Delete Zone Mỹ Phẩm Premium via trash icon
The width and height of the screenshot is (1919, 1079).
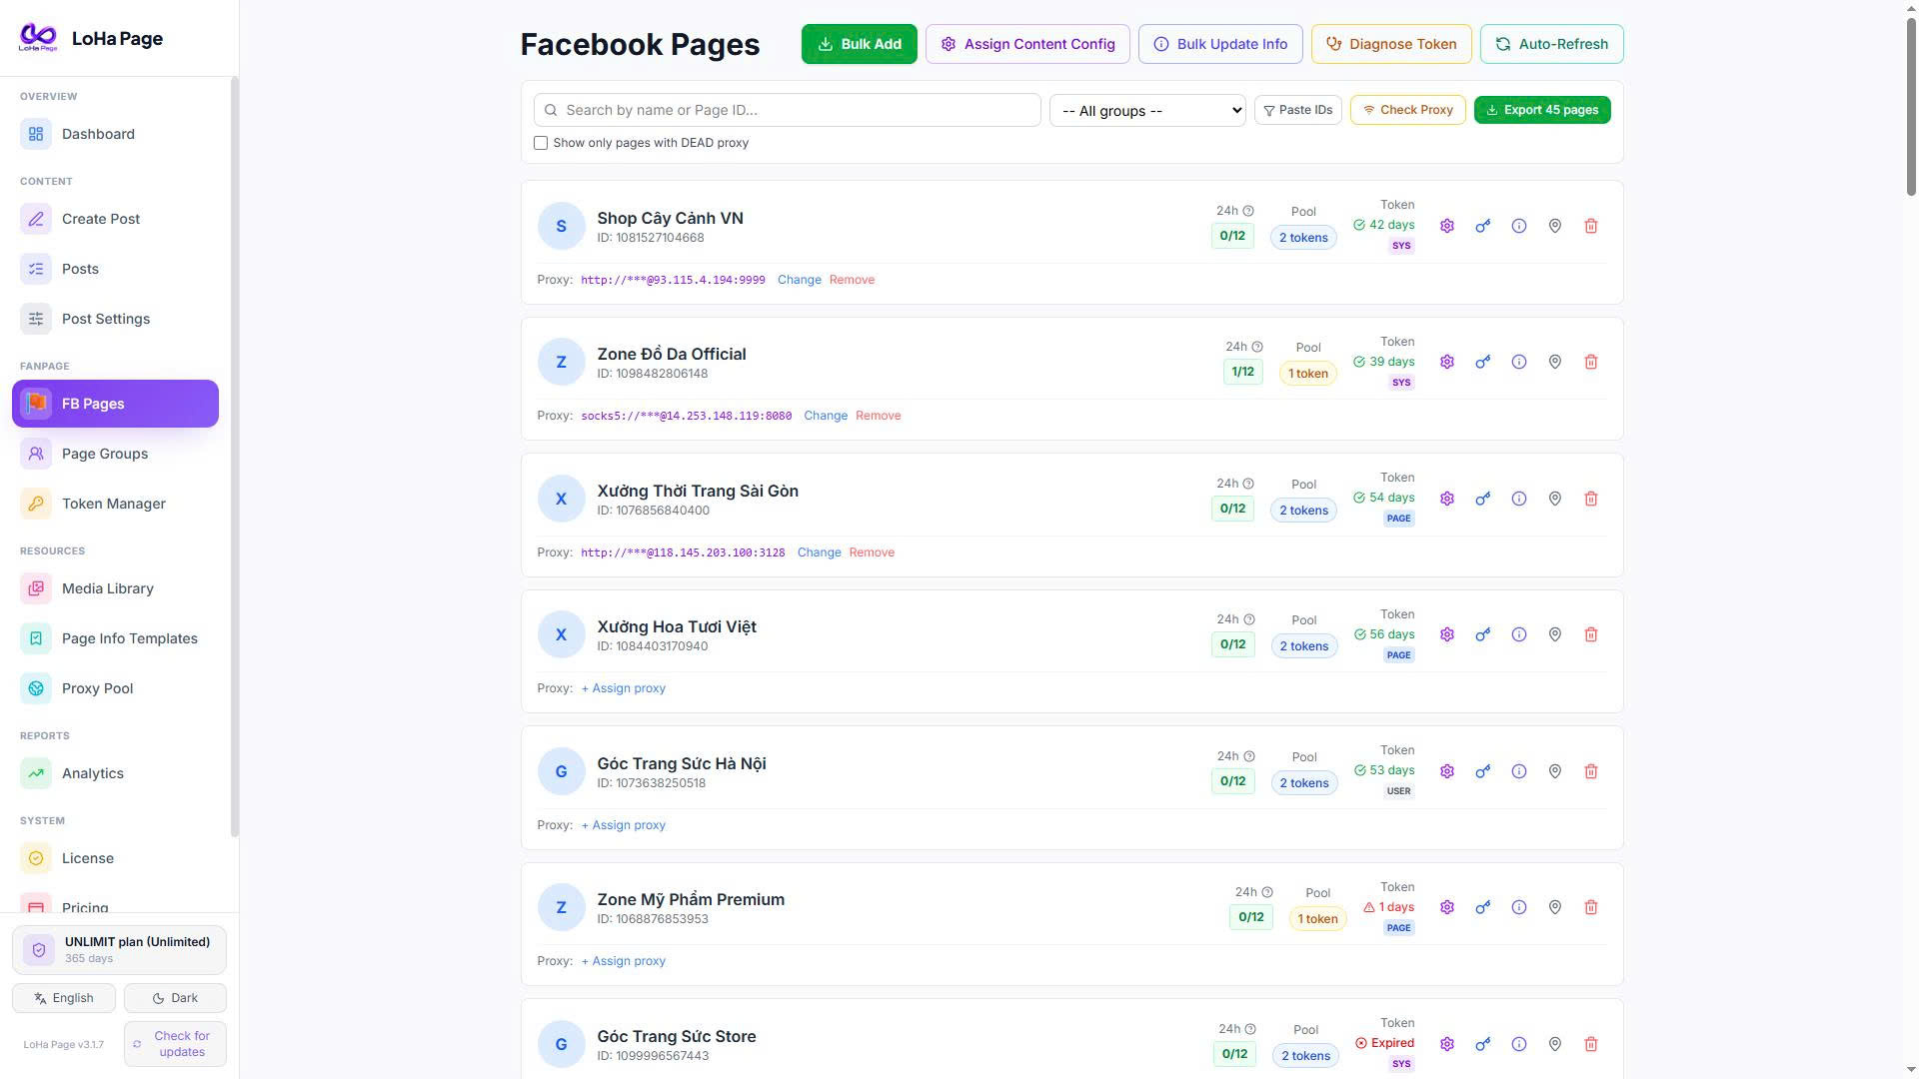tap(1590, 907)
